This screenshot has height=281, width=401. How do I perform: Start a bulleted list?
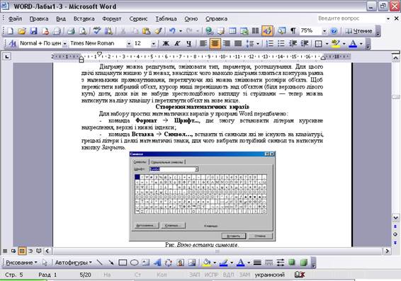281,44
